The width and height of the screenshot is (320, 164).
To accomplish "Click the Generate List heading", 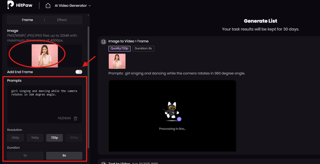I will (x=261, y=21).
